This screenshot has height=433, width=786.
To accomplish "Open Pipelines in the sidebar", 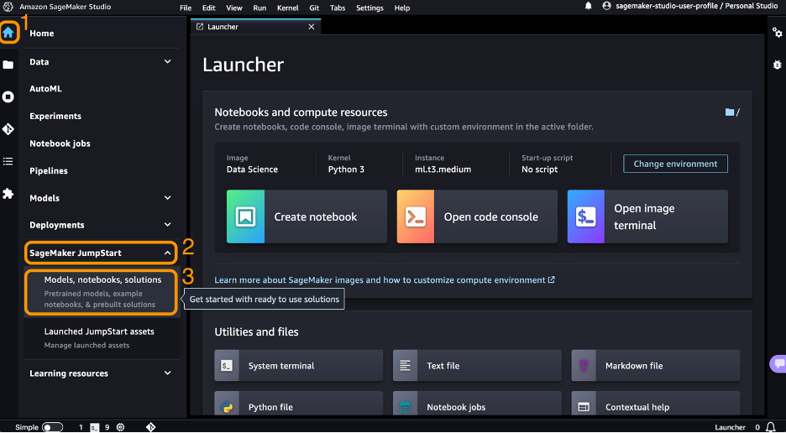I will (48, 171).
